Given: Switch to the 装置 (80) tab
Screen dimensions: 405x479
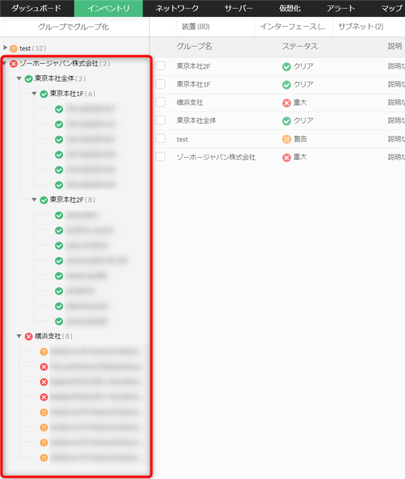Looking at the screenshot, I should click(196, 26).
